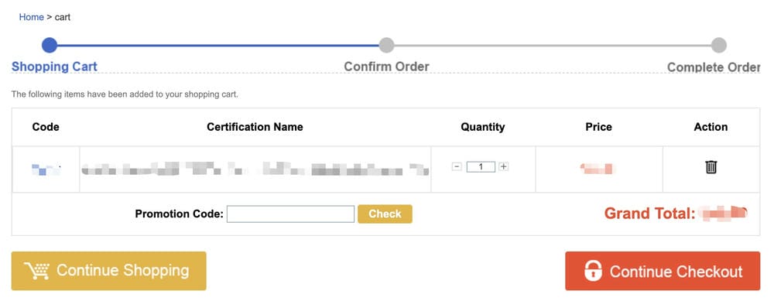This screenshot has width=774, height=301.
Task: Click the shopping cart icon on Continue Shopping
Action: (x=37, y=271)
